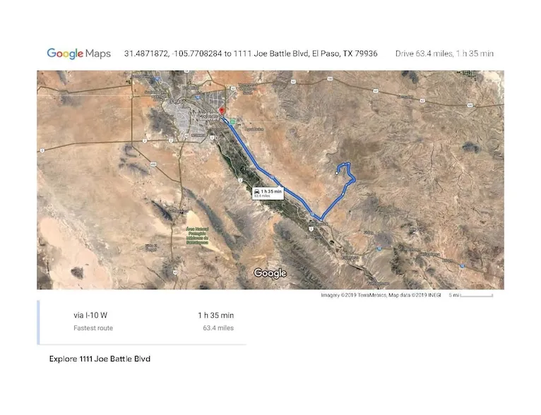The height and width of the screenshot is (415, 541).
Task: Click the imagery copyright attribution text
Action: 381,296
